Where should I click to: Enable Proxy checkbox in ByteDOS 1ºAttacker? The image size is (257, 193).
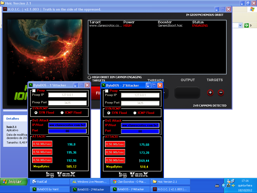[34, 90]
